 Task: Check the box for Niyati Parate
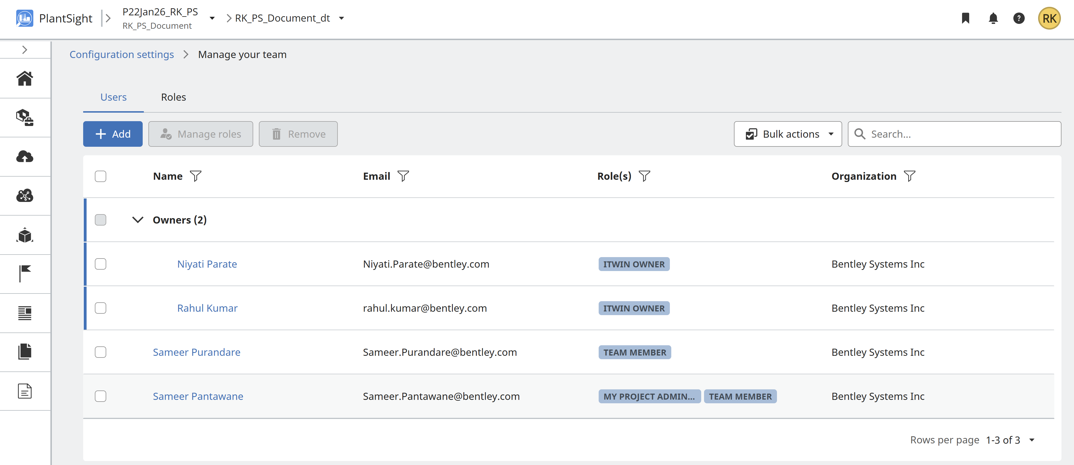coord(101,264)
